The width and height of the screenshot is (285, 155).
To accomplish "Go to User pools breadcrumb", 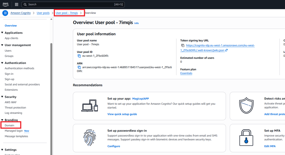I will point(43,13).
